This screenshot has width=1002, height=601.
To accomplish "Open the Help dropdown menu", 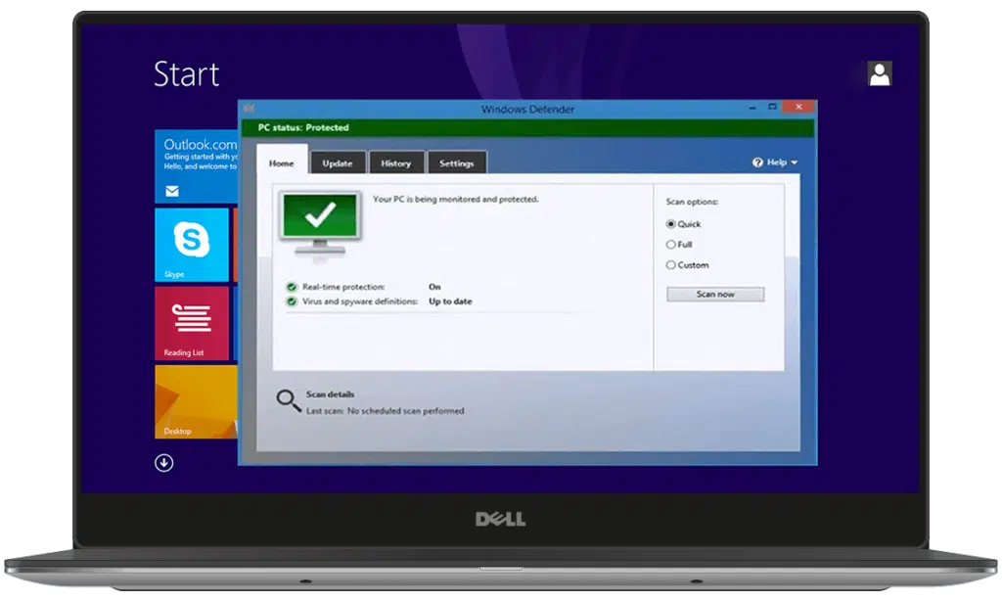I will coord(776,162).
